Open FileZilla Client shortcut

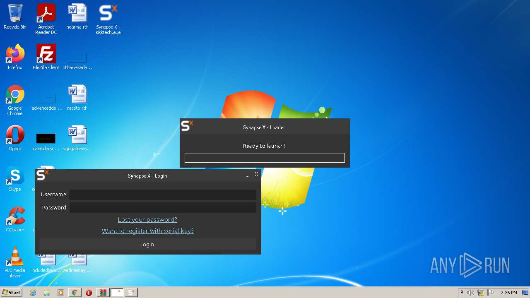[46, 57]
